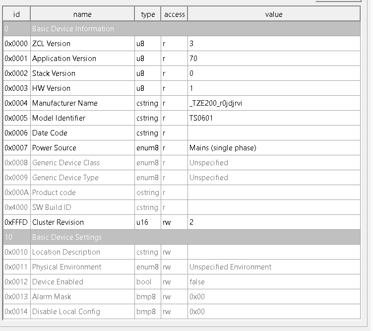Select the 'Cluster Revision' attribute
This screenshot has height=331, width=373.
pyautogui.click(x=182, y=222)
